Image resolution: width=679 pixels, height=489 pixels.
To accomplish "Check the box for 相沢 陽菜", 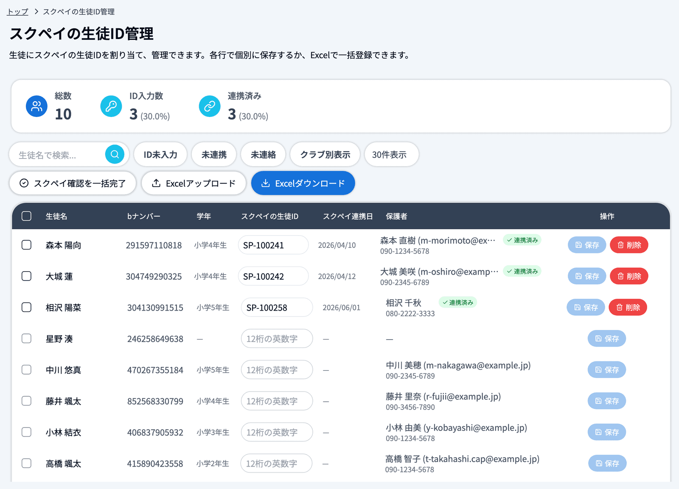I will pyautogui.click(x=26, y=307).
